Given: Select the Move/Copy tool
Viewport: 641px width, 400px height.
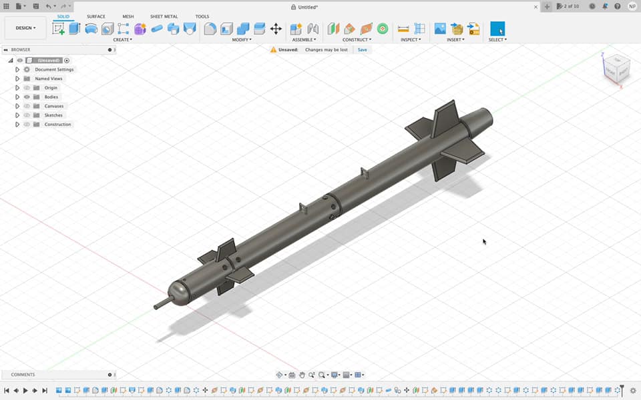Looking at the screenshot, I should 276,29.
